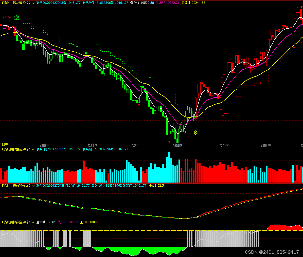Open dropdown beside 猎豹共振趋势分析 title
Image resolution: width=303 pixels, height=257 pixels.
pos(33,186)
